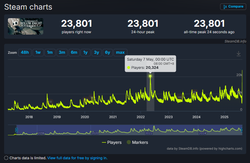This screenshot has width=250, height=163.
Task: Toggle Markers series visibility in legend
Action: pyautogui.click(x=137, y=142)
